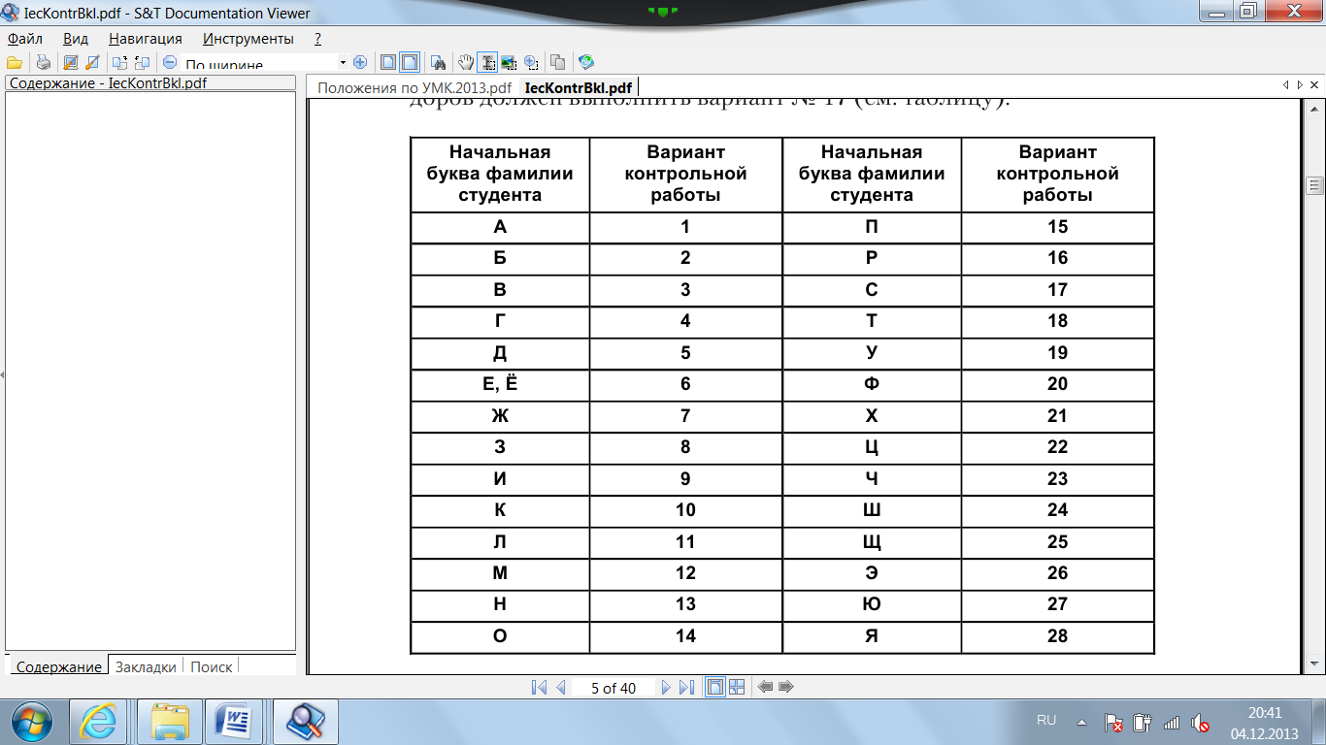This screenshot has height=745, width=1326.
Task: Toggle single page view at bottom
Action: pyautogui.click(x=715, y=688)
